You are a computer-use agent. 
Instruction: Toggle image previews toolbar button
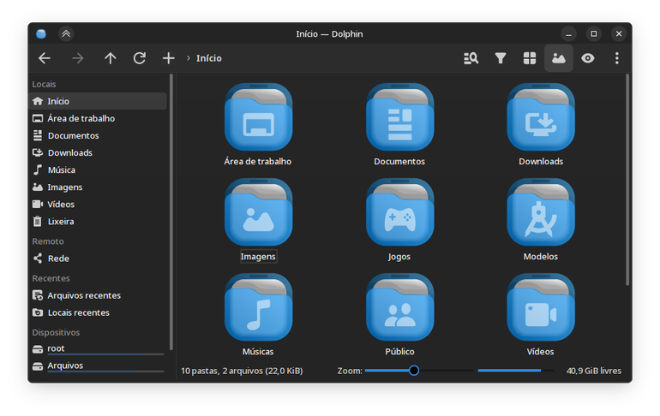click(x=559, y=58)
